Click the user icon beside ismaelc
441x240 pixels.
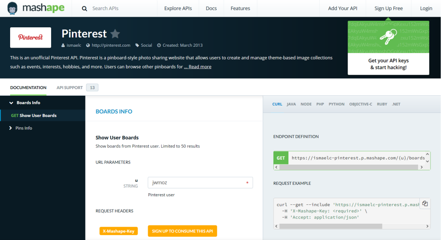(63, 45)
